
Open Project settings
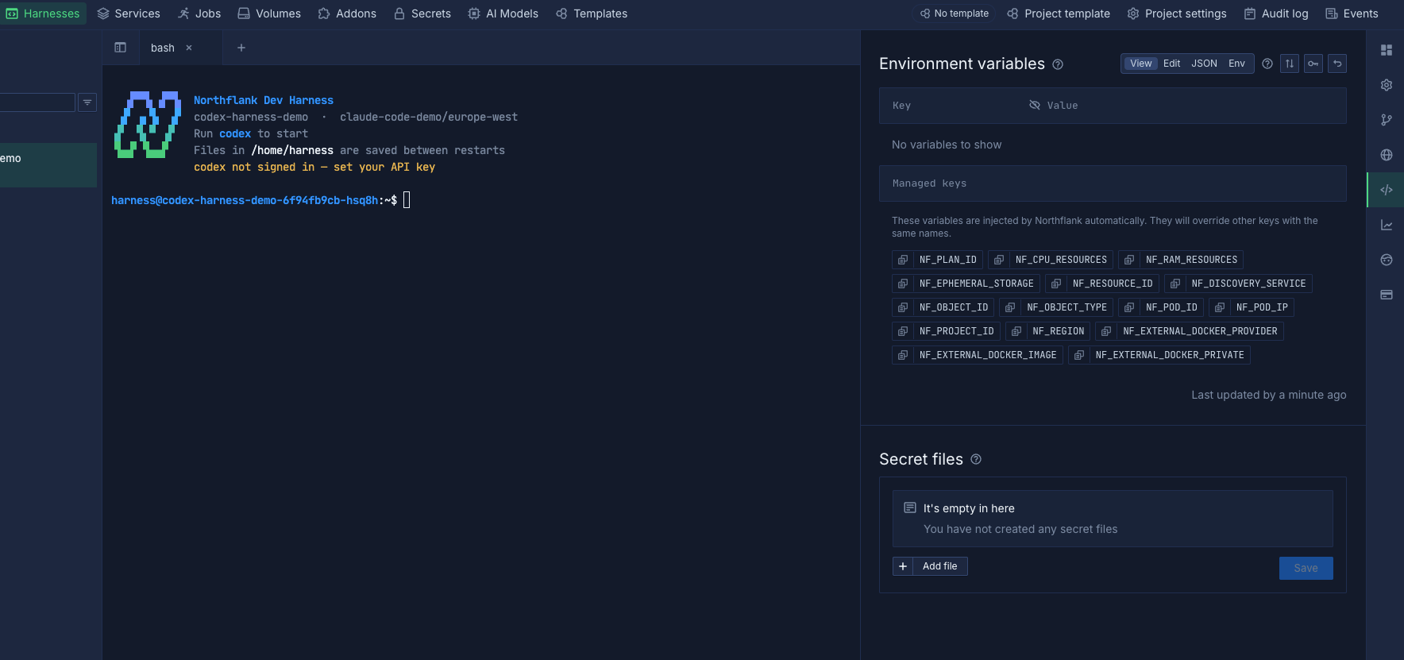coord(1177,14)
